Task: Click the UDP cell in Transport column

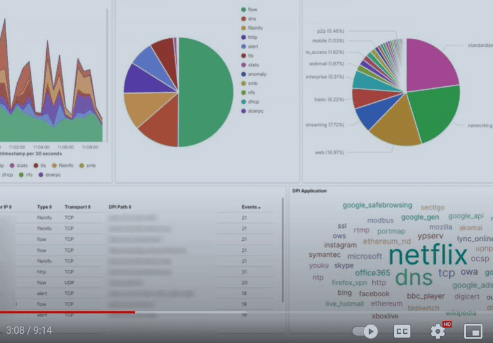Action: [x=69, y=283]
